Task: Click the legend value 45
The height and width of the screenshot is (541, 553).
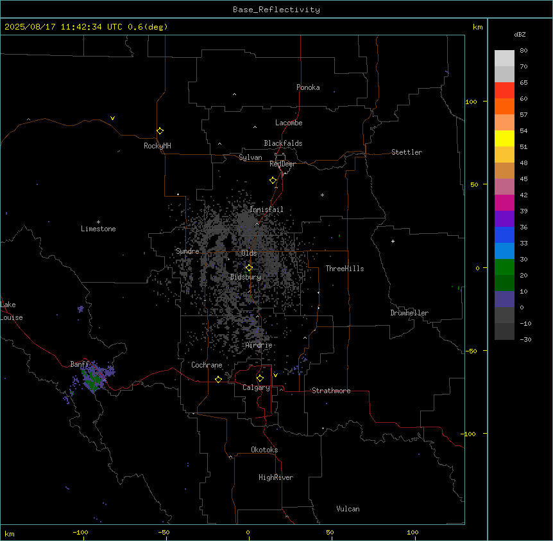Action: (523, 179)
